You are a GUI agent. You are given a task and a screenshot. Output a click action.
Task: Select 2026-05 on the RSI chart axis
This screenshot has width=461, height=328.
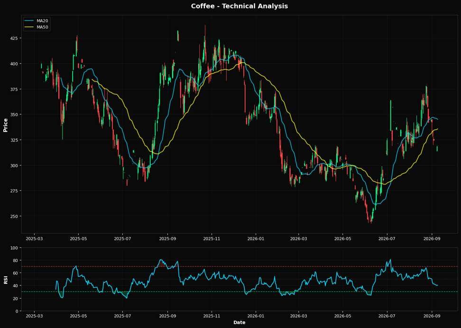click(342, 316)
